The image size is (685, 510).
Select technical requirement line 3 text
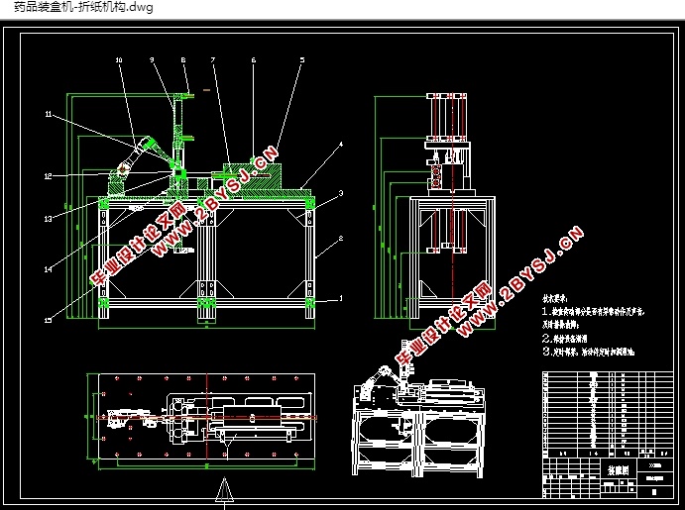pos(589,352)
